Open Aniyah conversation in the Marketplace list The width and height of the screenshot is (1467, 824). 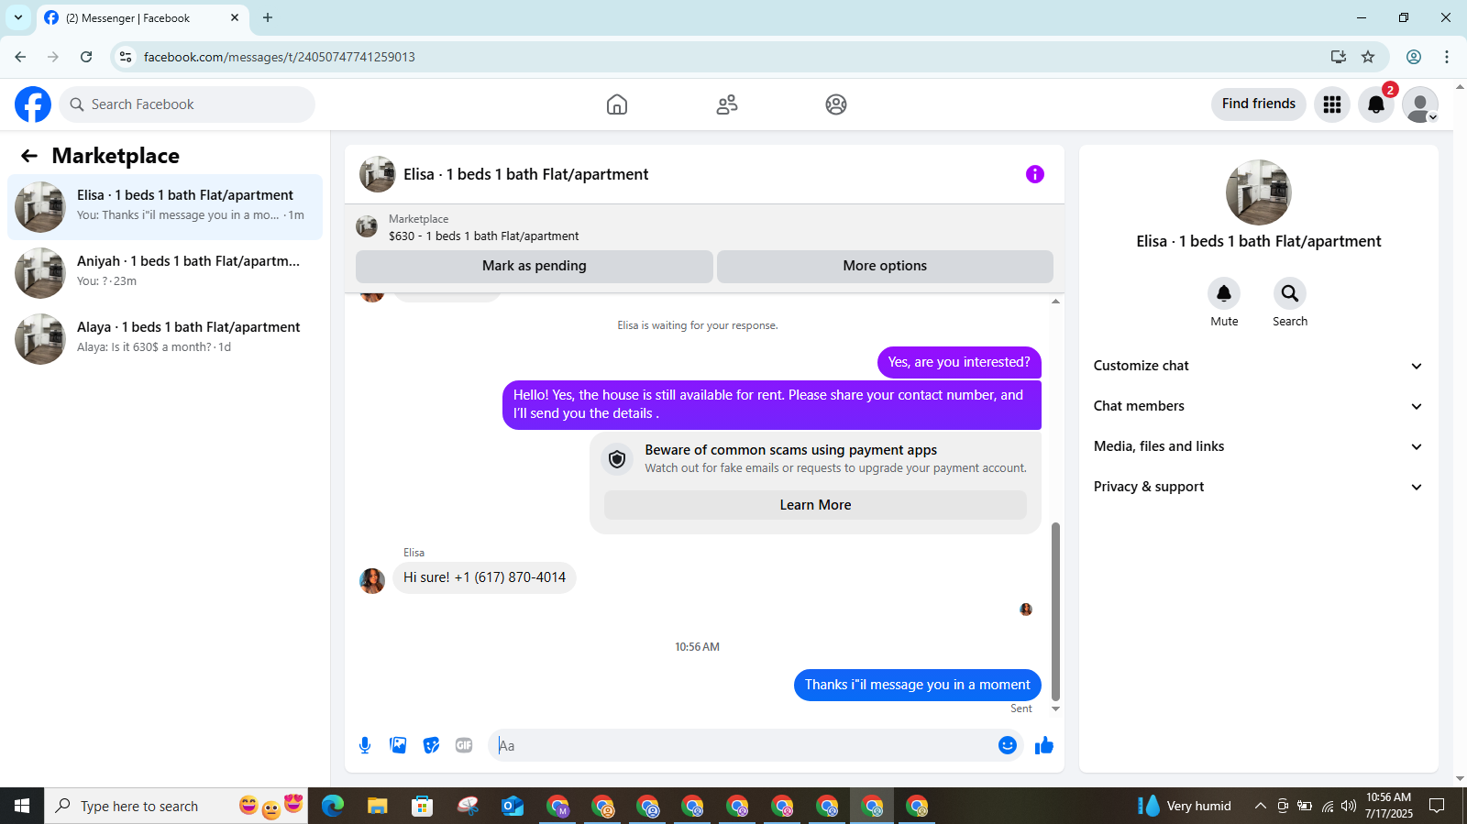[165, 272]
